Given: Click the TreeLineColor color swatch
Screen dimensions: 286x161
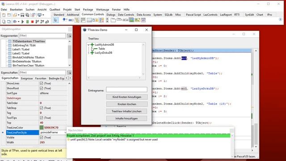Looking at the screenshot, I should tap(42, 127).
